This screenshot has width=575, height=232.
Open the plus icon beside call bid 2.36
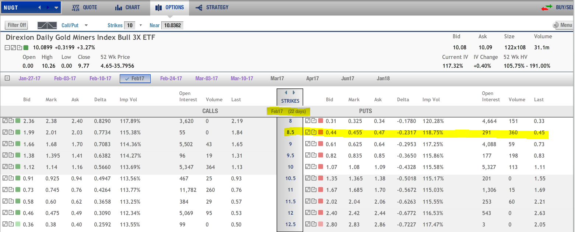coord(11,121)
